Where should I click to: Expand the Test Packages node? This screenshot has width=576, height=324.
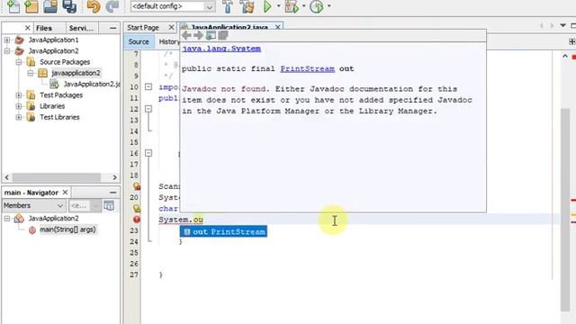click(x=19, y=95)
